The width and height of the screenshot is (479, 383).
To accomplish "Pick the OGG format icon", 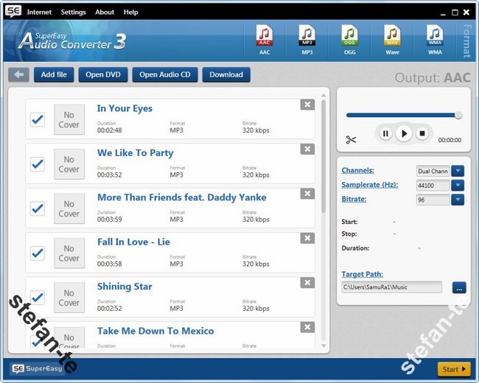I will 349,38.
